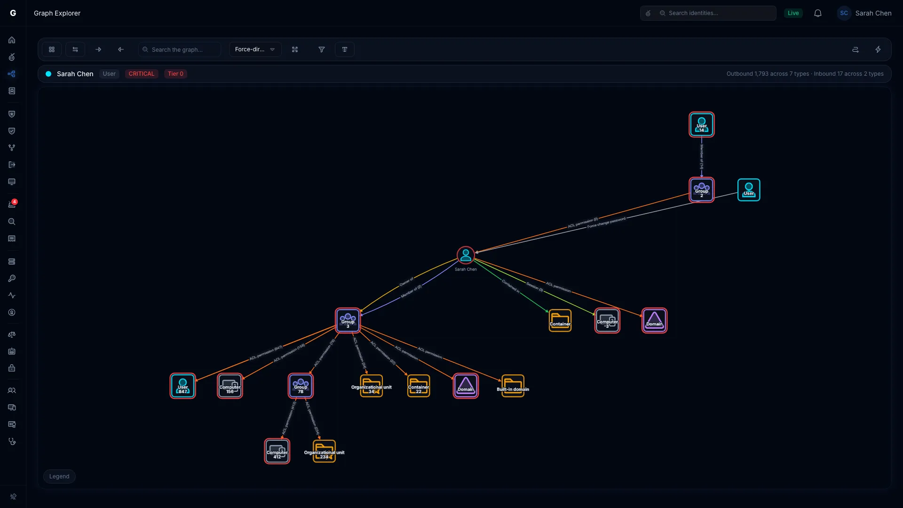Viewport: 903px width, 508px height.
Task: Toggle node labels with T button
Action: coord(345,49)
